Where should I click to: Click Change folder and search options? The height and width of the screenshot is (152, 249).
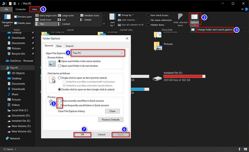(215, 29)
